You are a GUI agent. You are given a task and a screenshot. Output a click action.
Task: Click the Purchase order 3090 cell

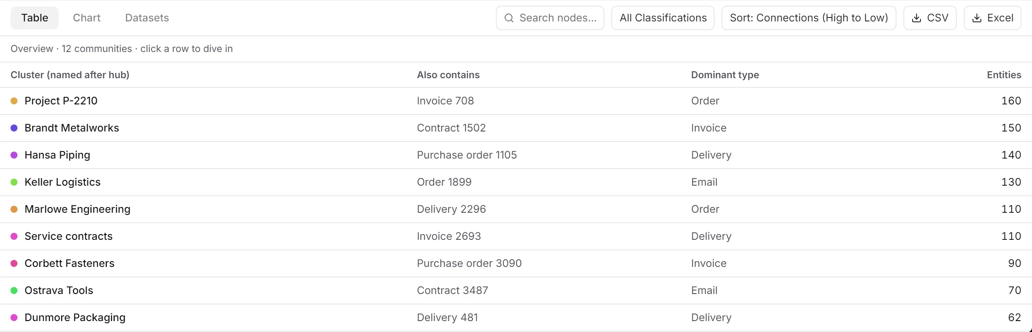point(469,263)
